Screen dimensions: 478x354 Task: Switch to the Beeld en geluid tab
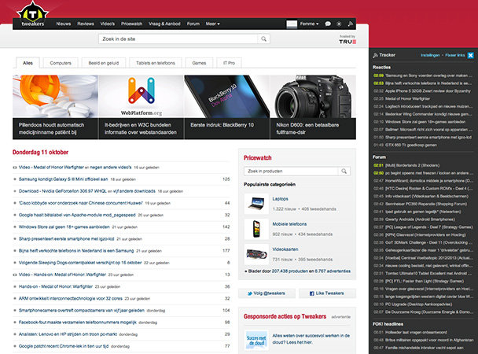pyautogui.click(x=104, y=63)
